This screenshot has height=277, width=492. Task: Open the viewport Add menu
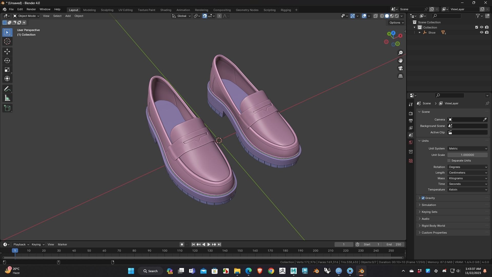[x=68, y=16]
